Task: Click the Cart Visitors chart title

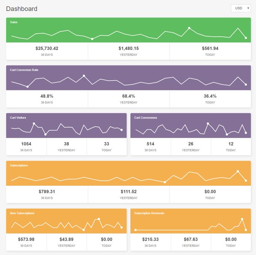Action: click(x=18, y=118)
